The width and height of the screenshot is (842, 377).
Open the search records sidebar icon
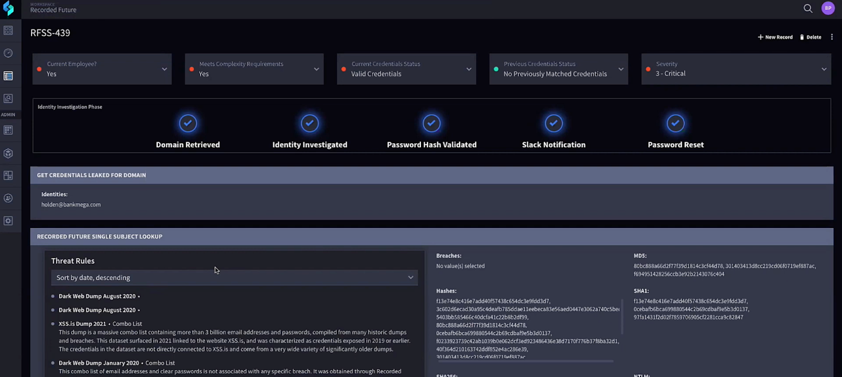pos(8,98)
